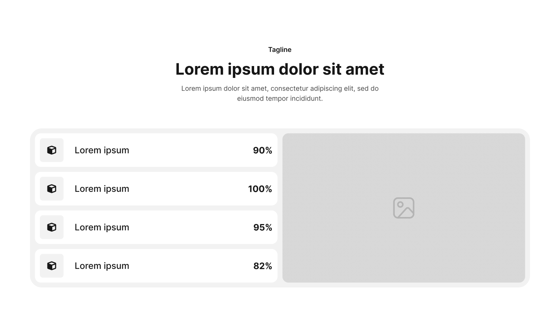Select the cube icon beside the 100% item
This screenshot has height=332, width=560.
[x=52, y=189]
